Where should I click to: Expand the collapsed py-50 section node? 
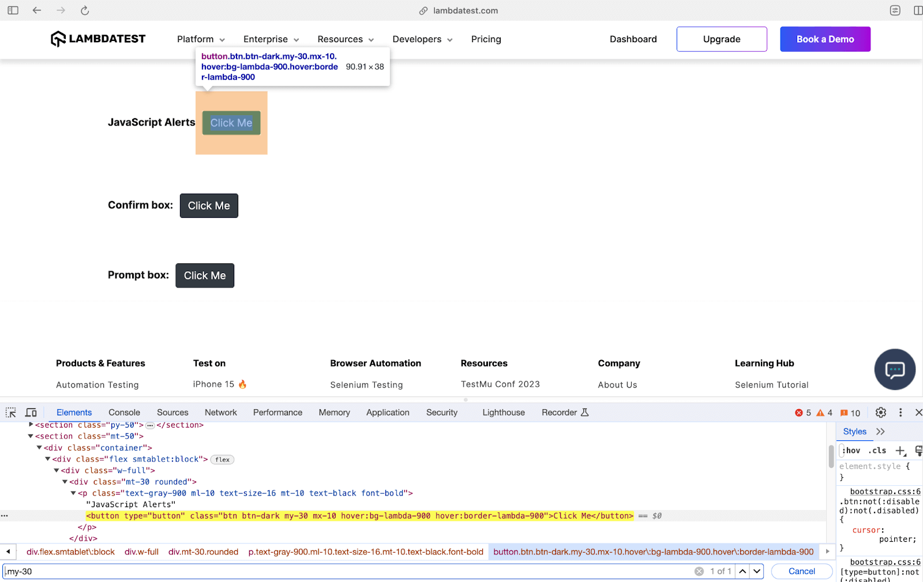[x=29, y=425]
